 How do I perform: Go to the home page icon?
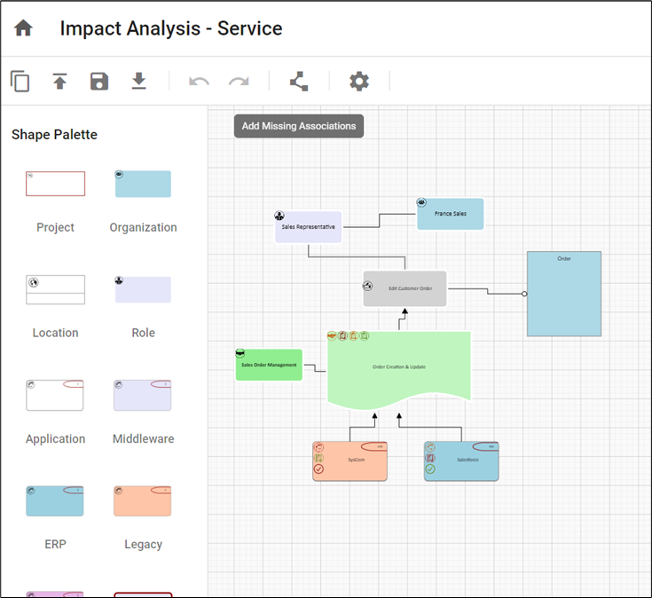pos(24,28)
